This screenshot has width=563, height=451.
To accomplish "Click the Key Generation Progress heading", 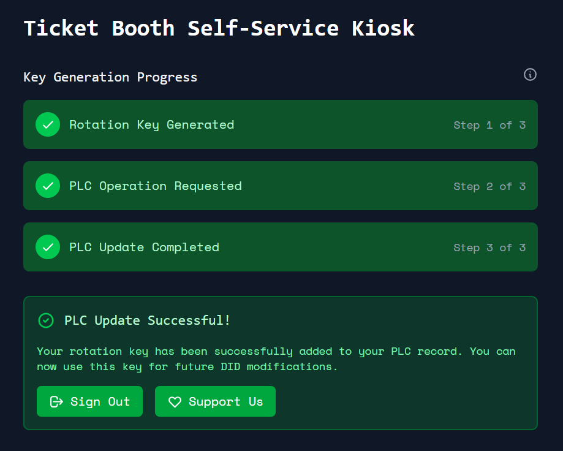I will point(110,77).
